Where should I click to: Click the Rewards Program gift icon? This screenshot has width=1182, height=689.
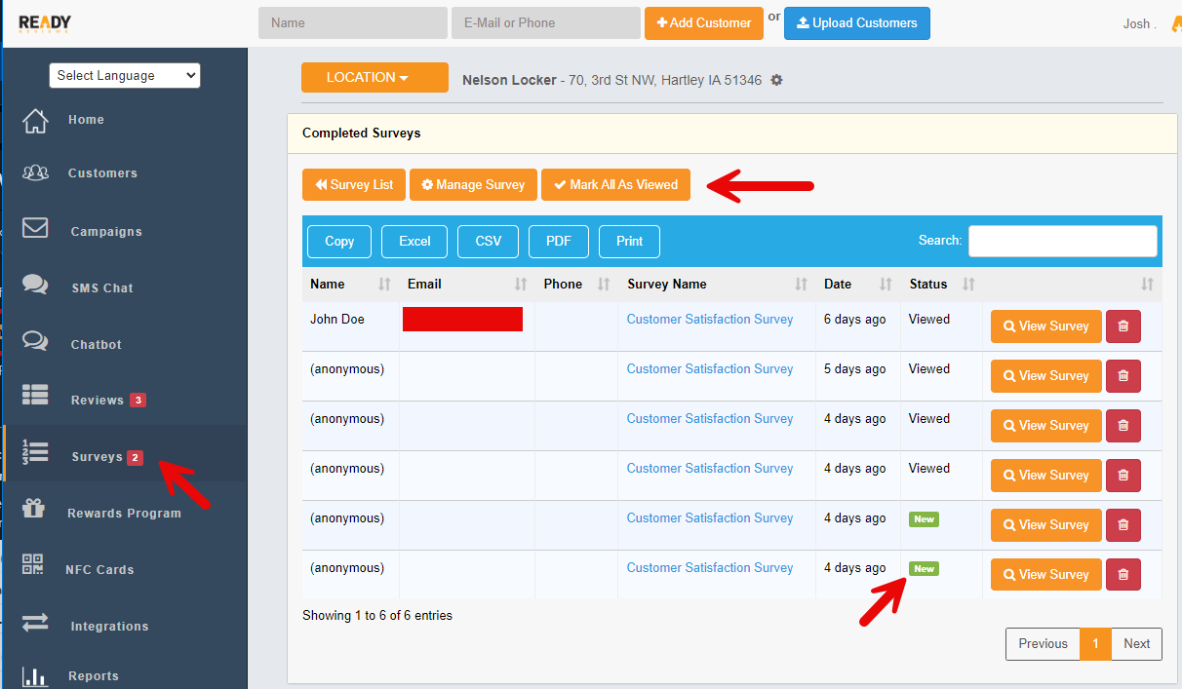tap(34, 509)
